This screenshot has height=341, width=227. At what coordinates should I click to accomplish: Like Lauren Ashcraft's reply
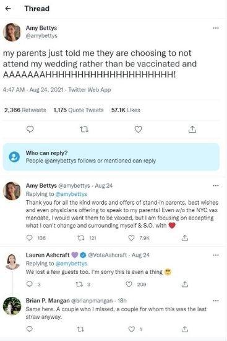(129, 284)
